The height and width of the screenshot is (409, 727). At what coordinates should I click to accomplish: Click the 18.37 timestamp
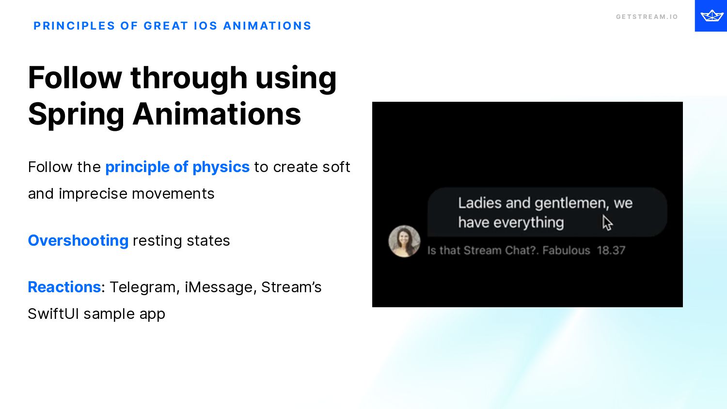click(611, 251)
